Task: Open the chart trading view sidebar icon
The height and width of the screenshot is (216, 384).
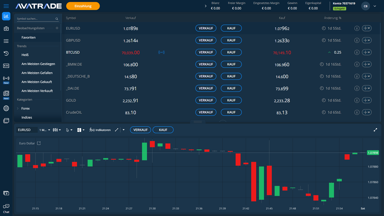Action: [6, 16]
